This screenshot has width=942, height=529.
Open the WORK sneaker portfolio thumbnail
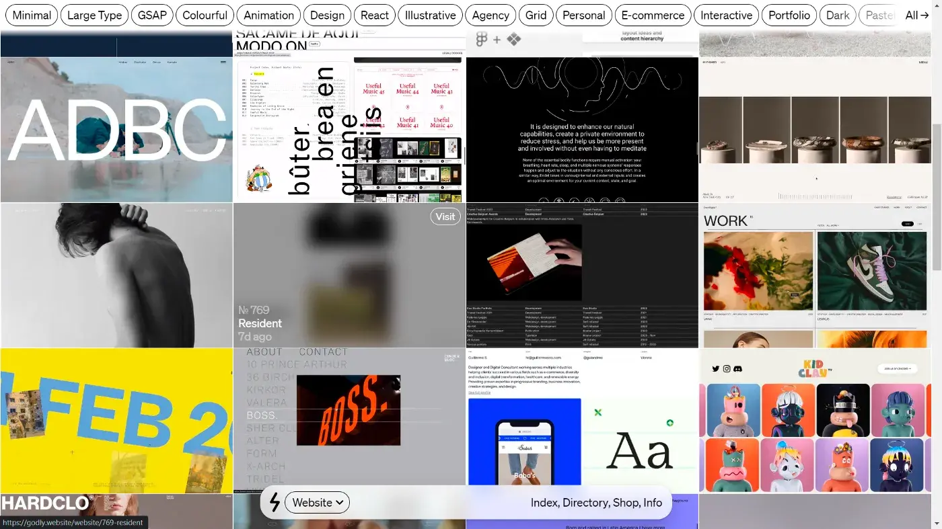click(x=815, y=276)
